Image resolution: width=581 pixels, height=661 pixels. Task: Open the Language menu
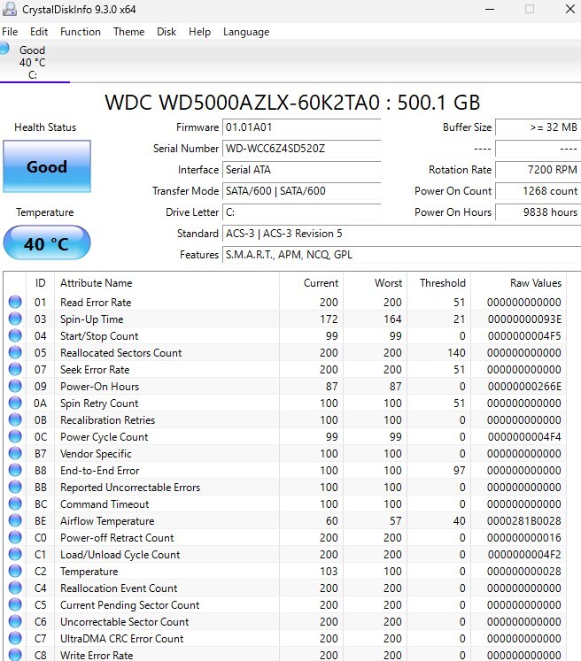pos(246,32)
